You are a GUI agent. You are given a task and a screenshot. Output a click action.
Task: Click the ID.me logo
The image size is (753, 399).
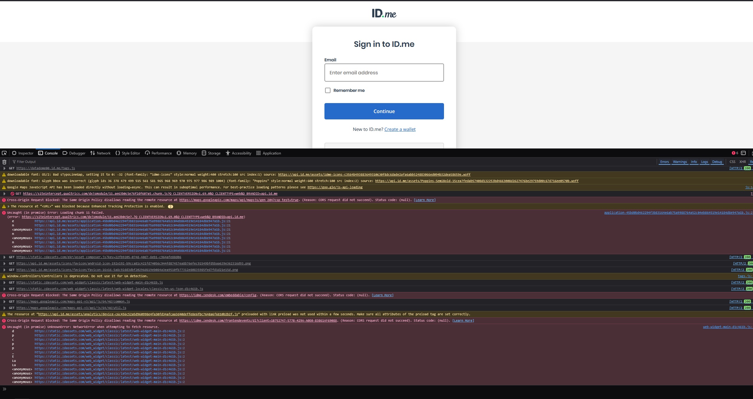coord(384,14)
